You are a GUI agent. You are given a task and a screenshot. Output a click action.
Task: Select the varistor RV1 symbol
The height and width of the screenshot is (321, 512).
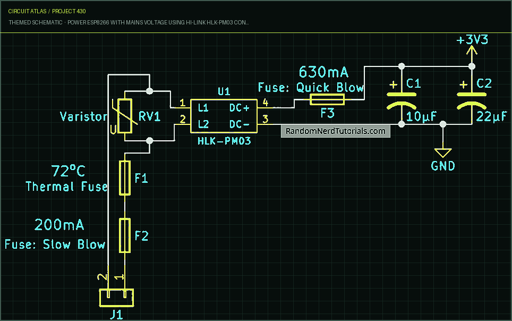tap(125, 116)
